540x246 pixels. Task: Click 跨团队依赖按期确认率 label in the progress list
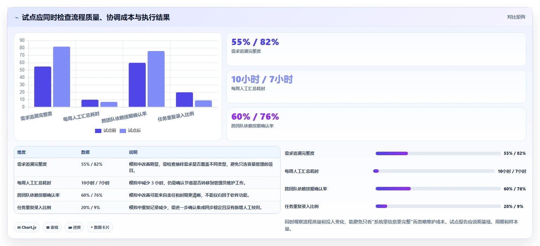click(306, 189)
